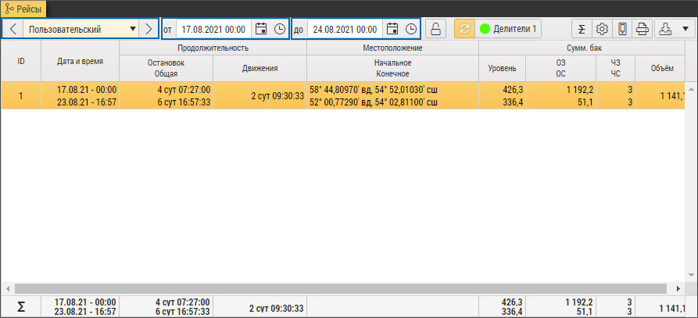Open calendar for the 'до' end date
698x318 pixels.
pyautogui.click(x=392, y=30)
